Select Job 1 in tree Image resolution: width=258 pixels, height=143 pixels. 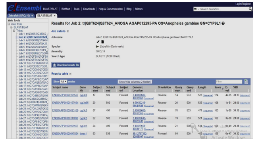[x=33, y=34]
